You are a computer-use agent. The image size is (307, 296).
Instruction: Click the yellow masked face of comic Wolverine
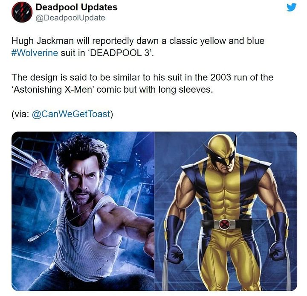coord(224,154)
